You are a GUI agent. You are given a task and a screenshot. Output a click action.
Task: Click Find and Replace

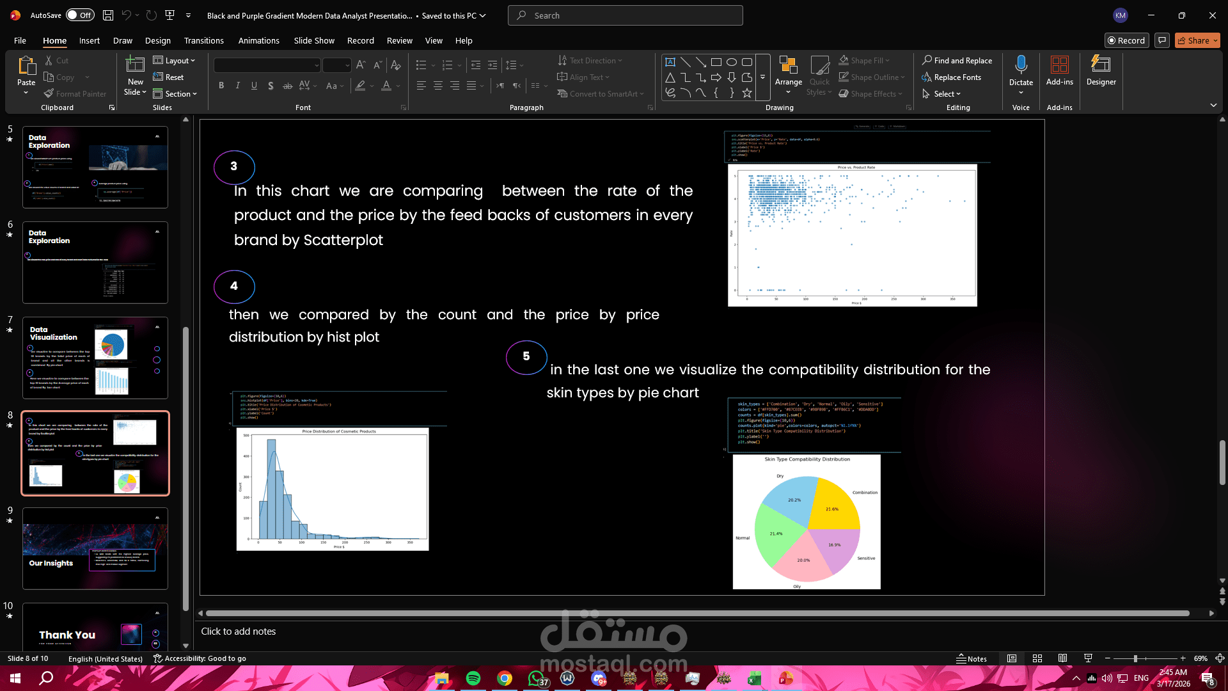coord(957,61)
